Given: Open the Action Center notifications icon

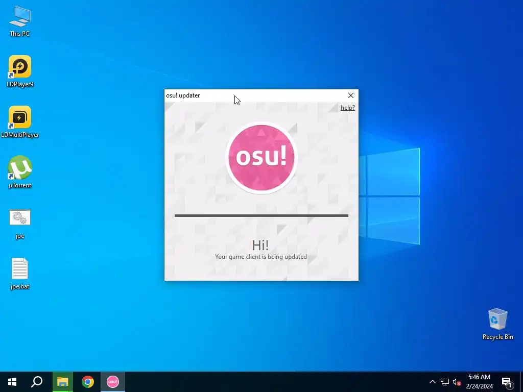Looking at the screenshot, I should tap(507, 382).
